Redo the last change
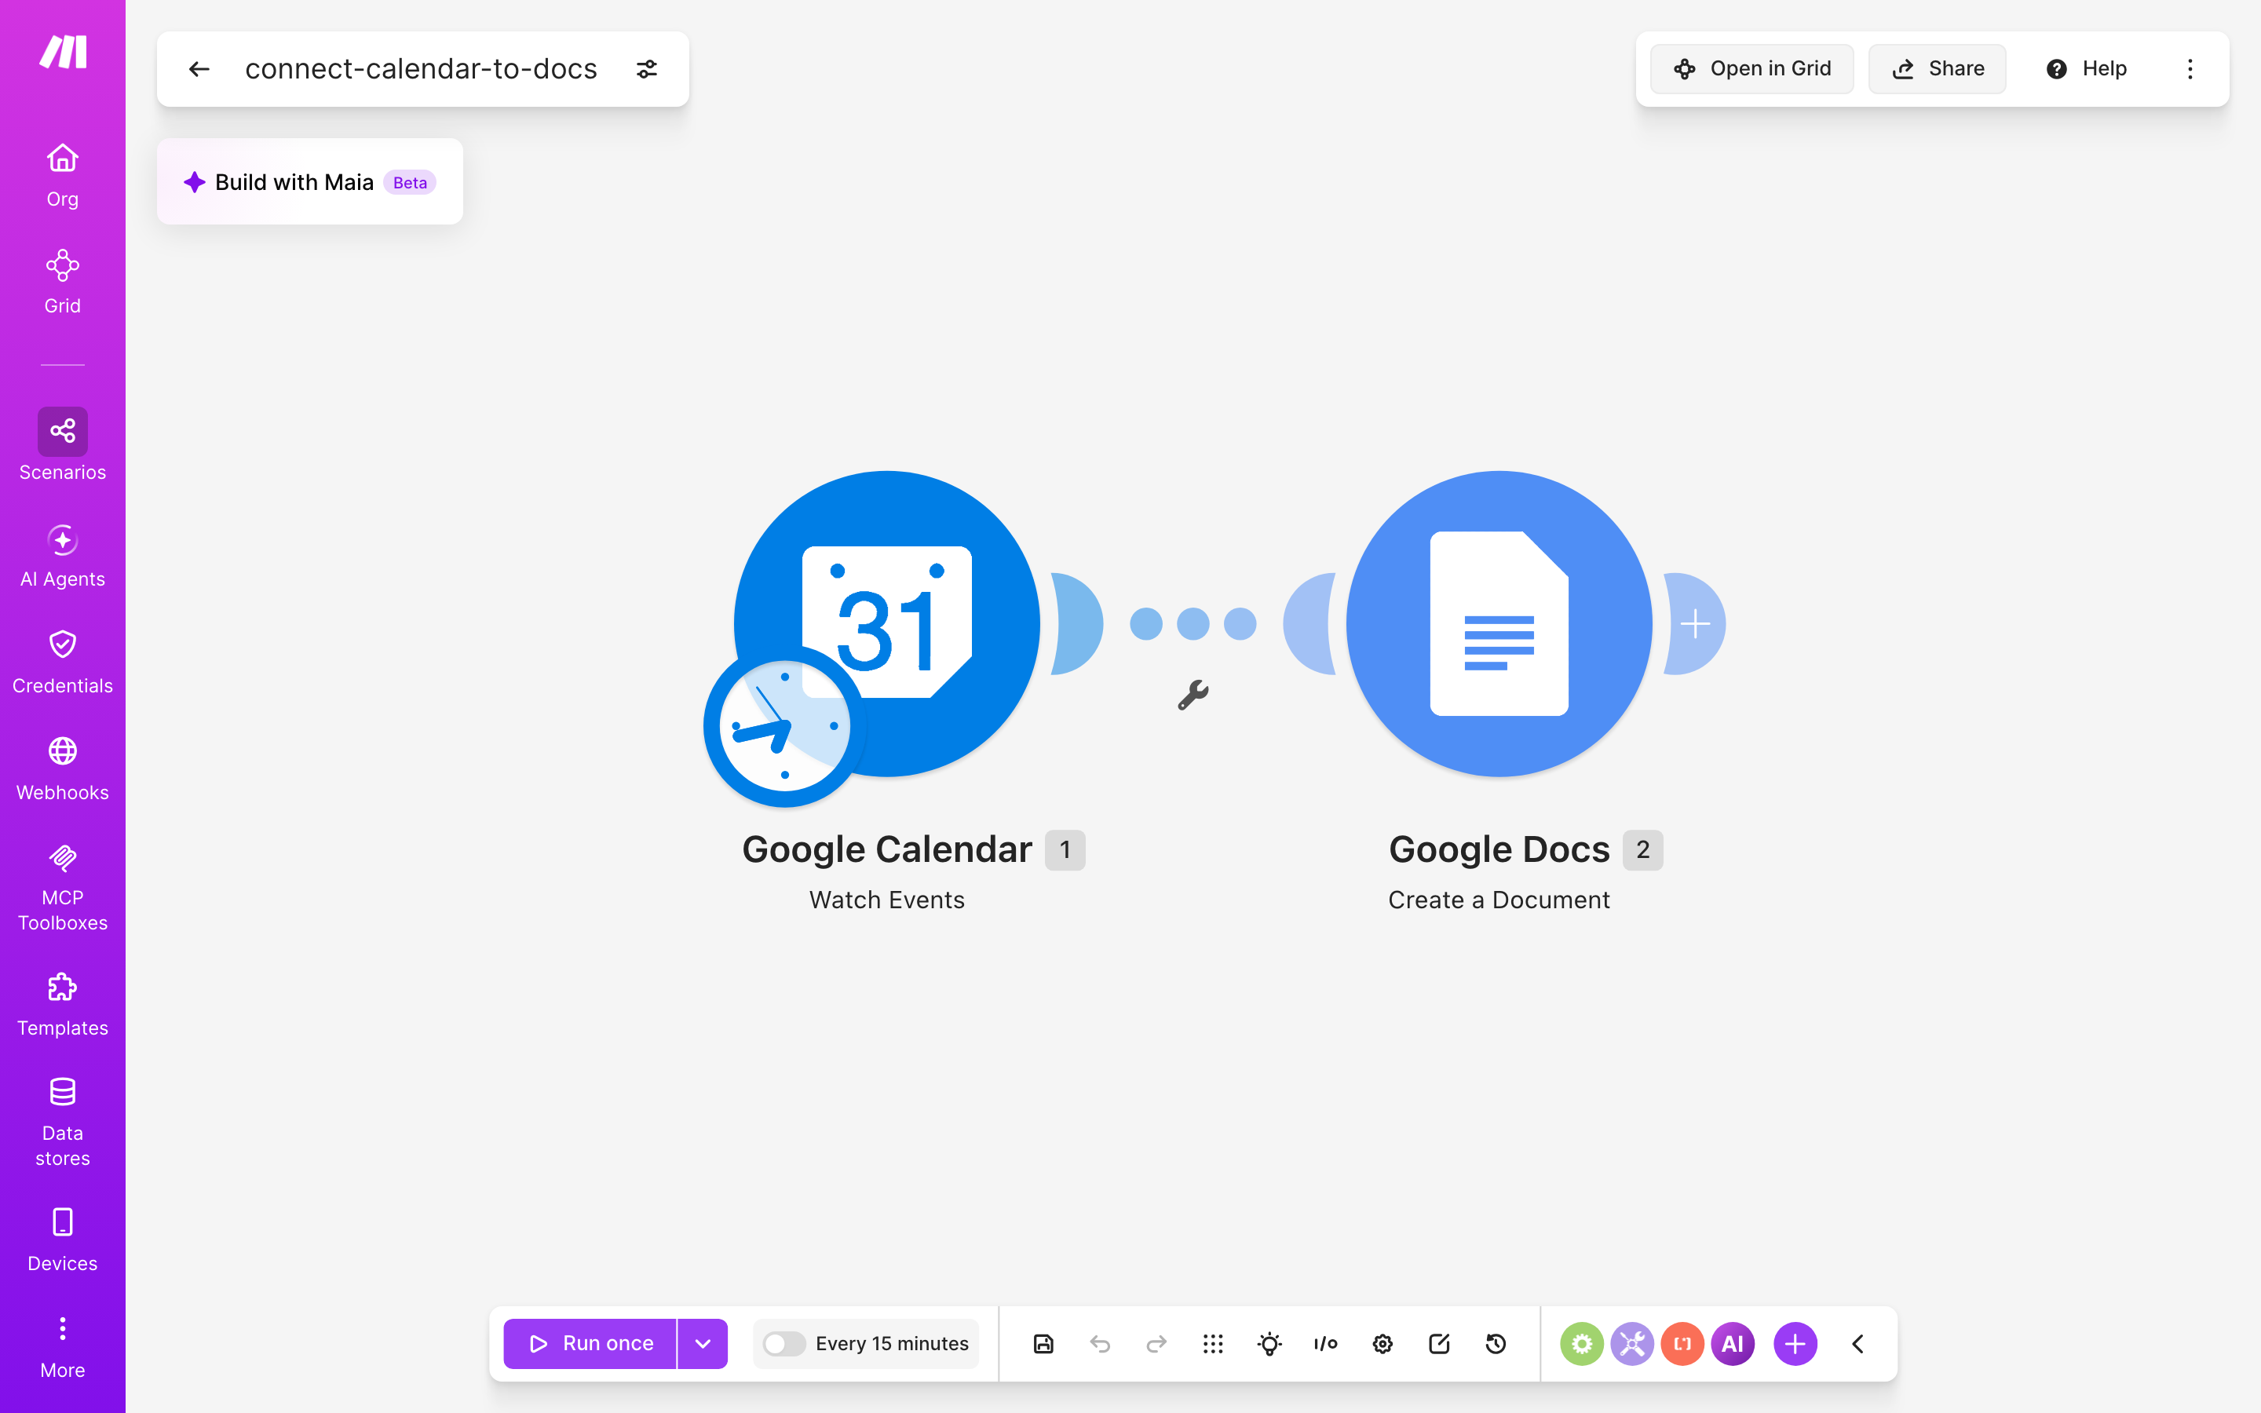The image size is (2261, 1413). 1156,1344
